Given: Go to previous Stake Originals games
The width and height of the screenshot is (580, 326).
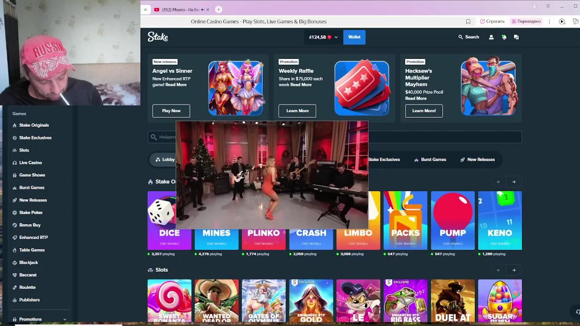Looking at the screenshot, I should coord(498,182).
